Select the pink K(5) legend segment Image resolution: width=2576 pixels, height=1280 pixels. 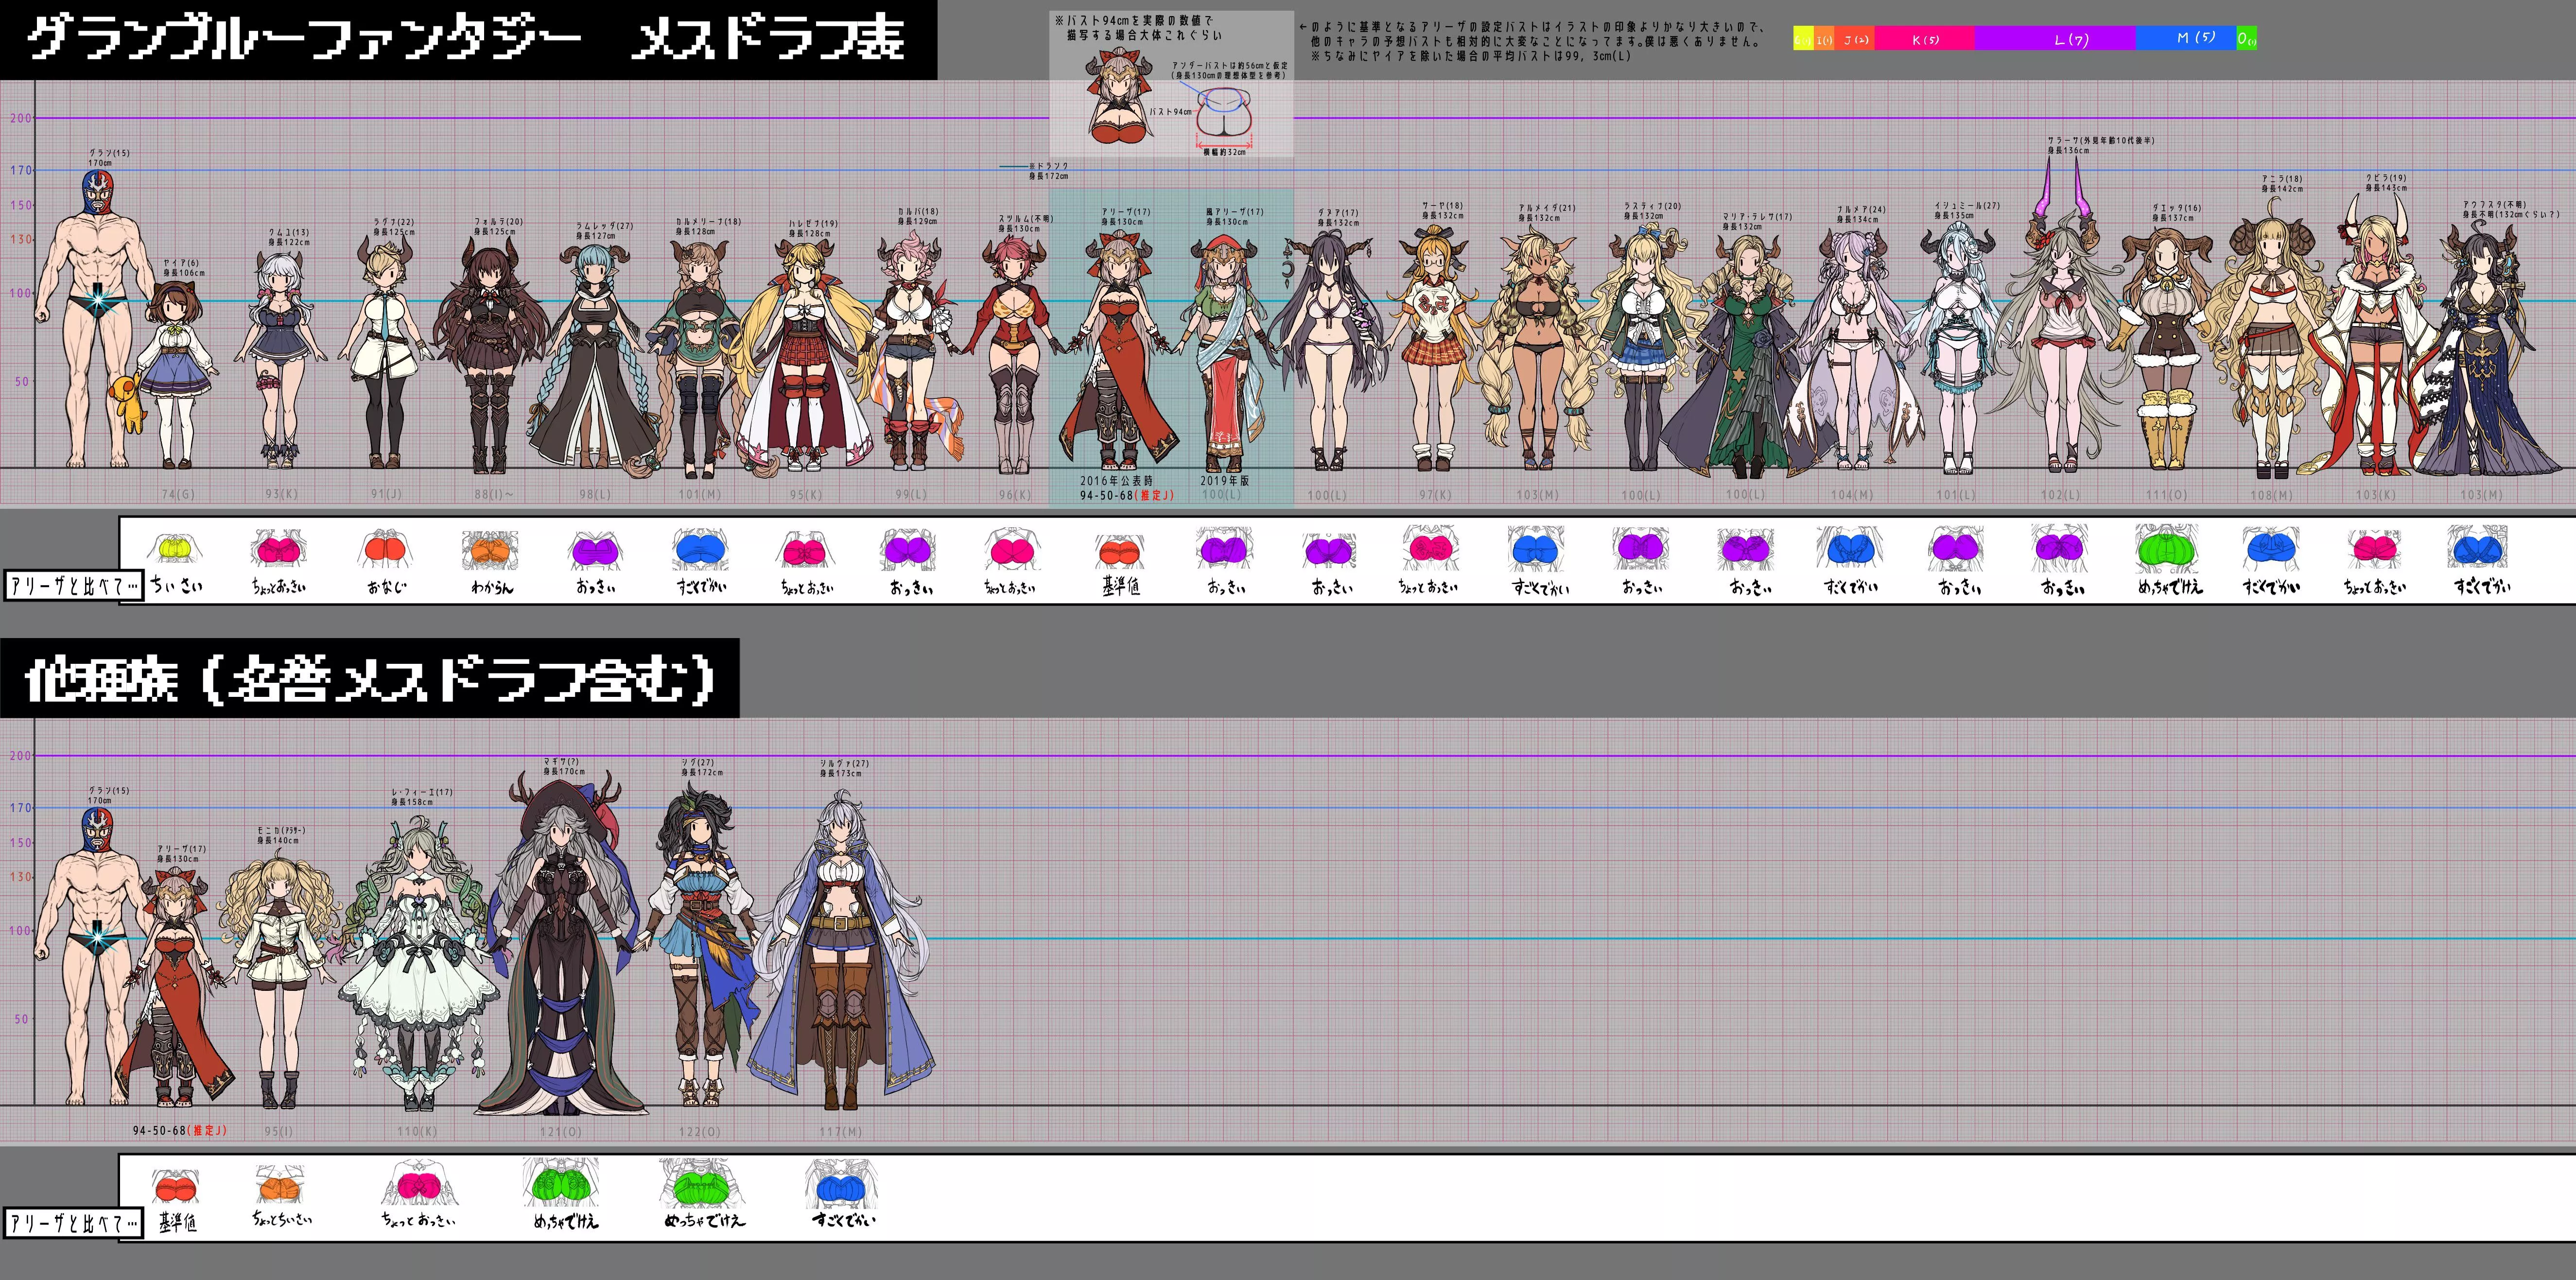point(1924,39)
